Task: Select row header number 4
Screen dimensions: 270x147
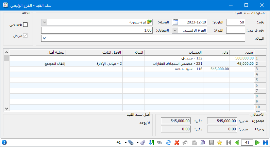Action: [260, 74]
